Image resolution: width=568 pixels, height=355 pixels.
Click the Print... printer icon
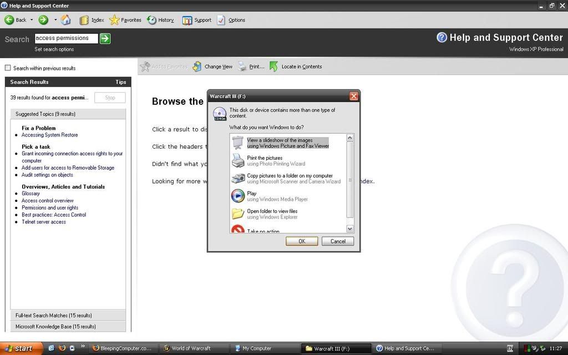[x=242, y=67]
